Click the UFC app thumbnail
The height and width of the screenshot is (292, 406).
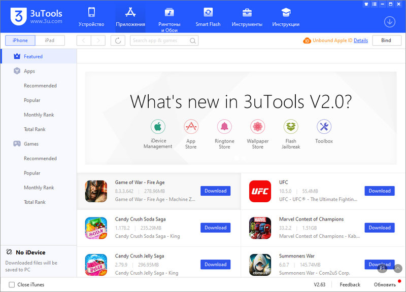[x=260, y=191]
